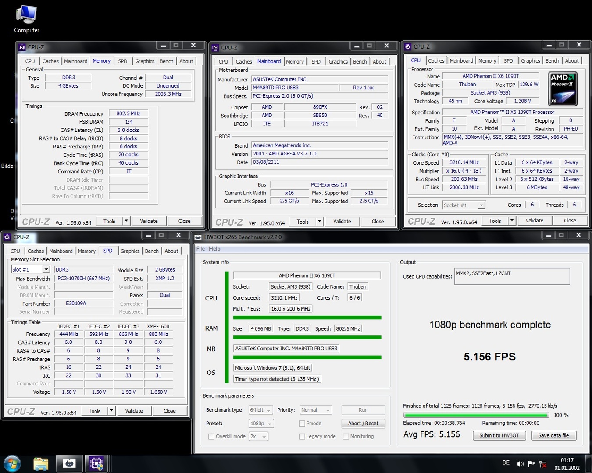Image resolution: width=592 pixels, height=473 pixels.
Task: Click the DRAM Frequency 802.5 MHz field
Action: (128, 113)
